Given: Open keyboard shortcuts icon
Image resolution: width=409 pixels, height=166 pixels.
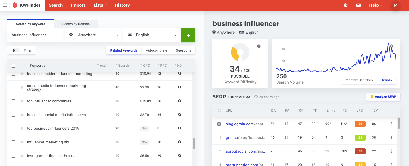Looking at the screenshot, I should [359, 5].
